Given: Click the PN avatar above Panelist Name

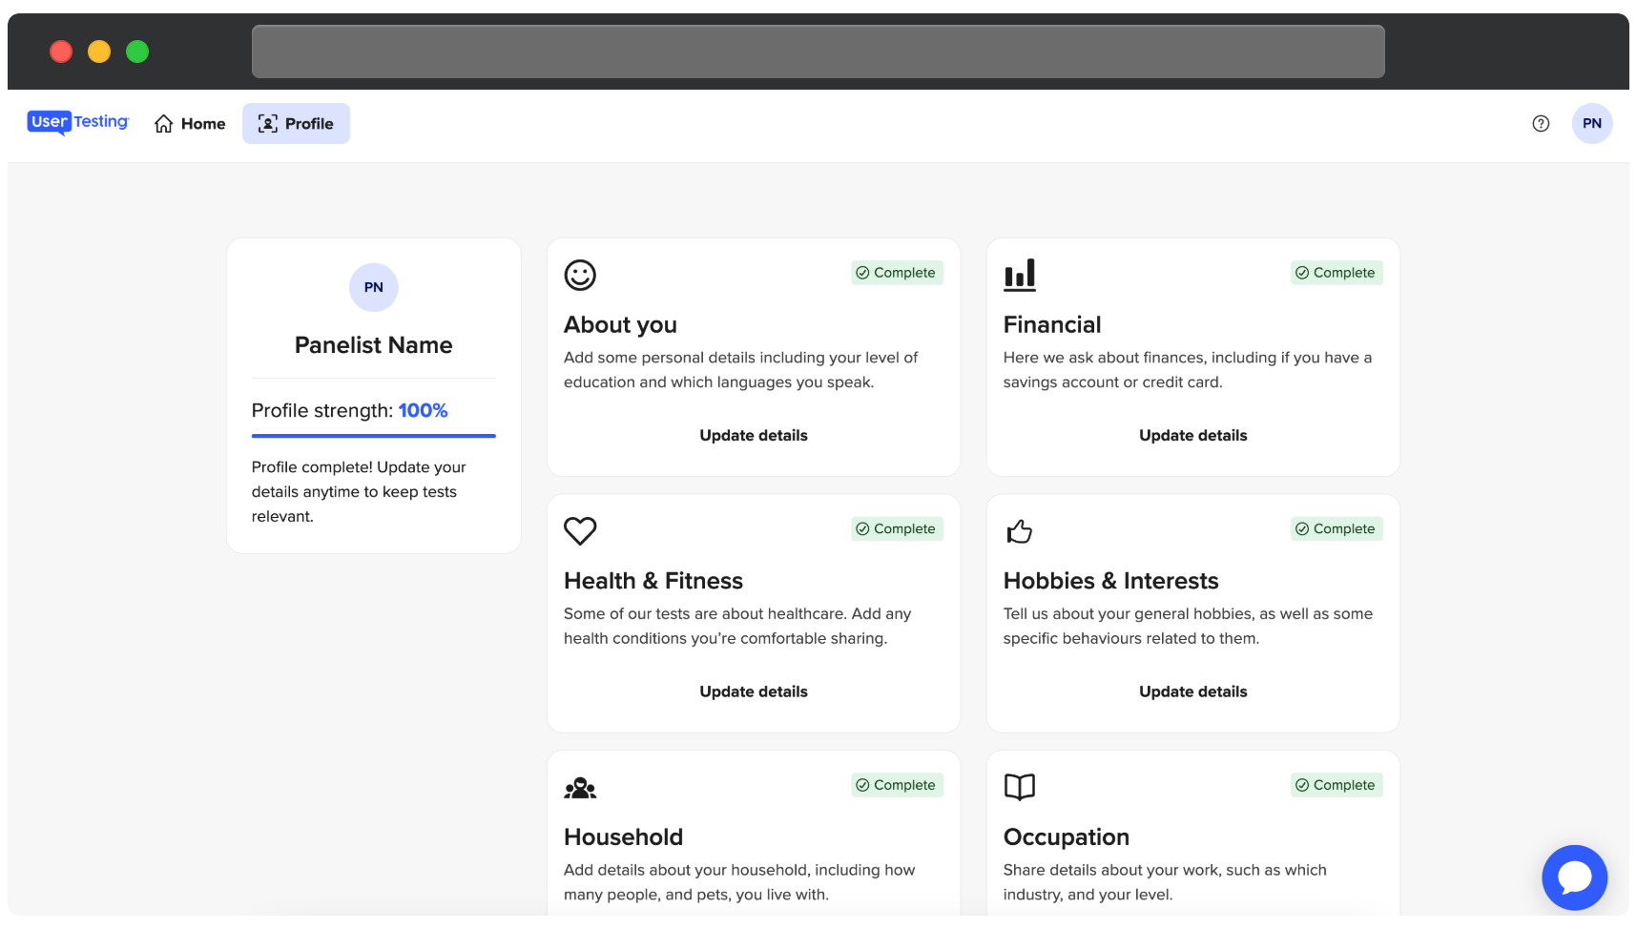Looking at the screenshot, I should coord(374,287).
